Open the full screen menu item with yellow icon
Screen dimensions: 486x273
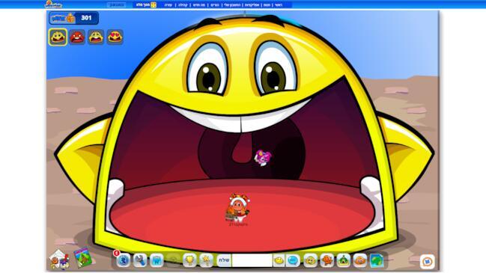[x=146, y=5]
